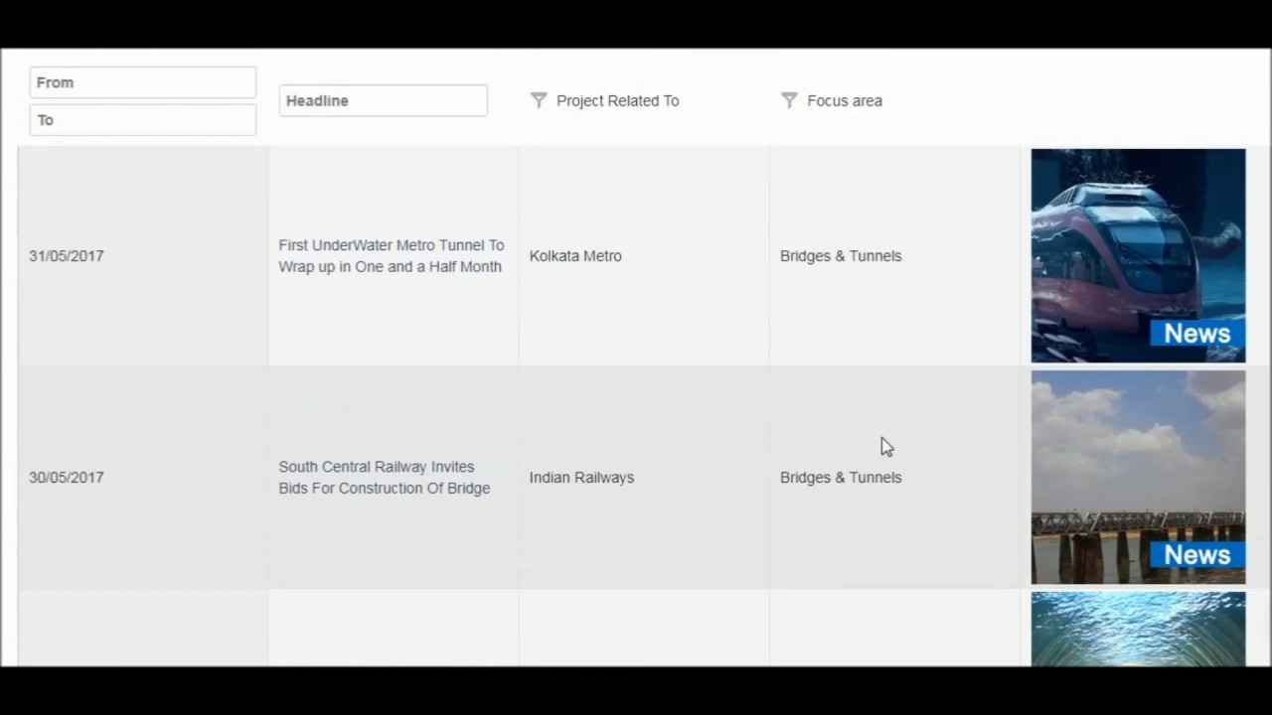Click Bridges & Tunnels in the Kolkata Metro row

[841, 256]
